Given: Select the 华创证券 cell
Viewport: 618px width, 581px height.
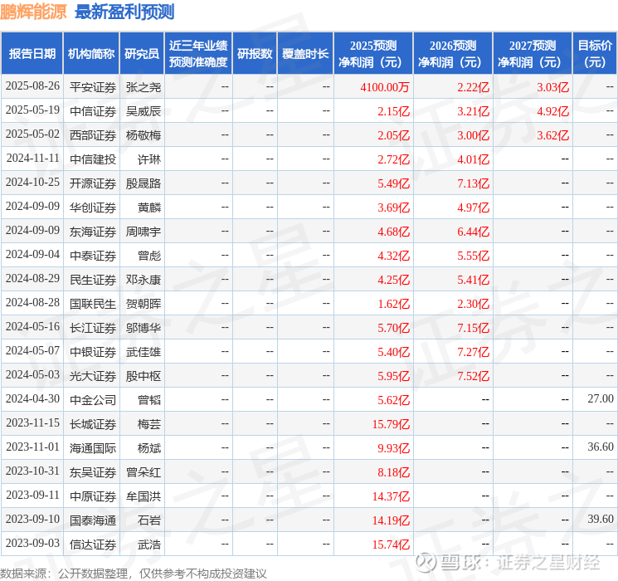Looking at the screenshot, I should (93, 207).
